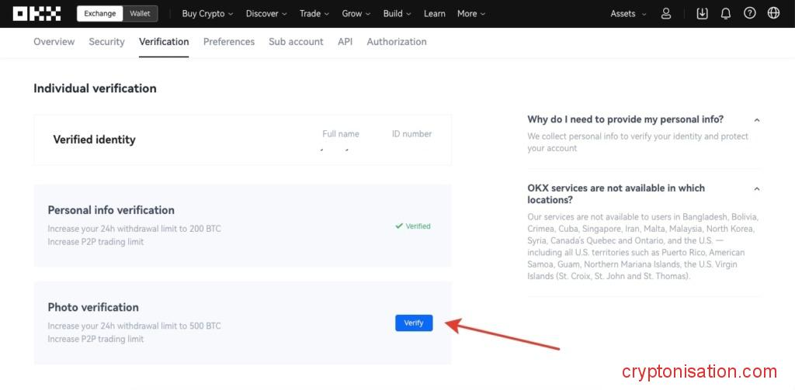Screen dimensions: 795x390
Task: Collapse the unavailable locations FAQ
Action: [x=757, y=188]
